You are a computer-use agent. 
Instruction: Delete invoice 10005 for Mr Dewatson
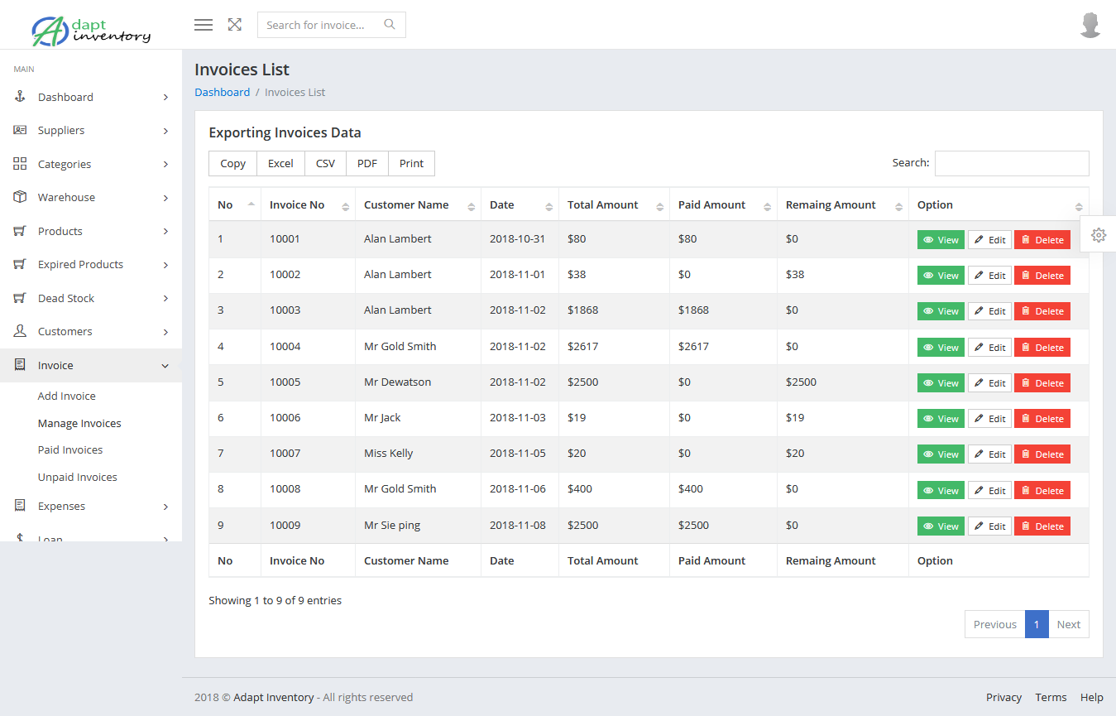pyautogui.click(x=1042, y=383)
